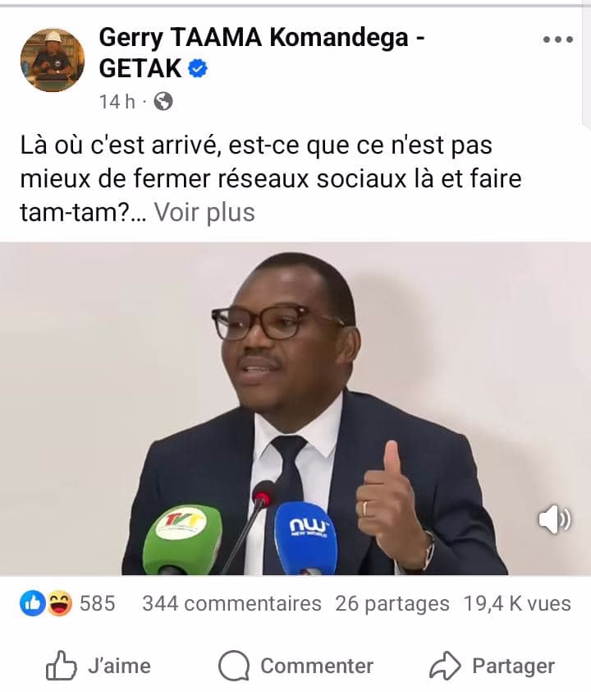Open Gerry TAAMA's profile picture

tap(53, 60)
